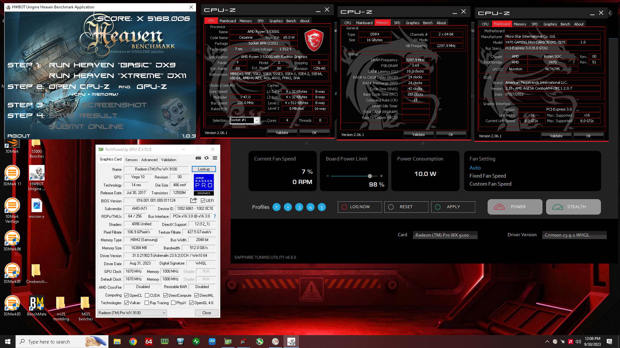Expand the Socket #1 selection dropdown

click(257, 121)
